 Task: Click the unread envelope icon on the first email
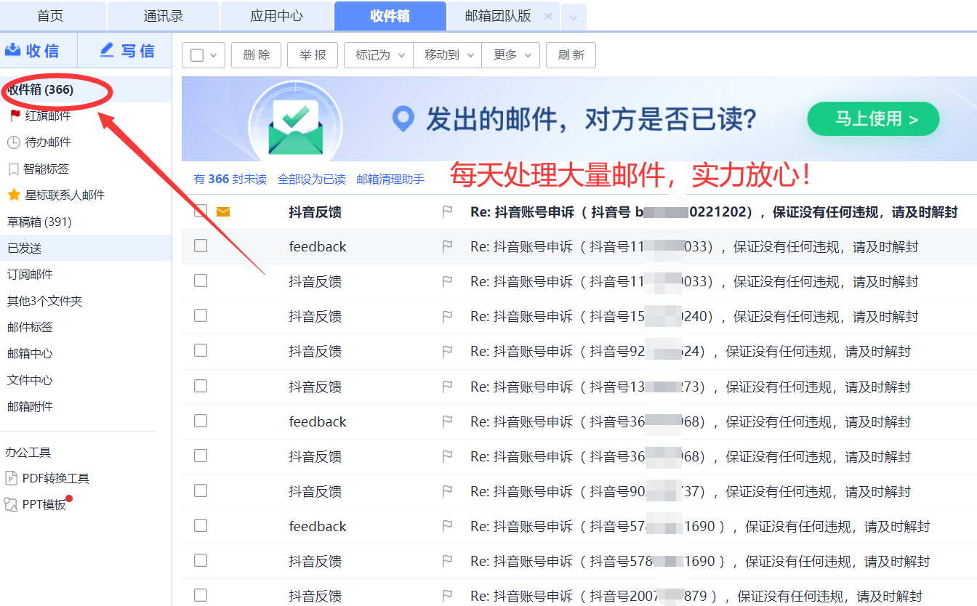(x=223, y=211)
